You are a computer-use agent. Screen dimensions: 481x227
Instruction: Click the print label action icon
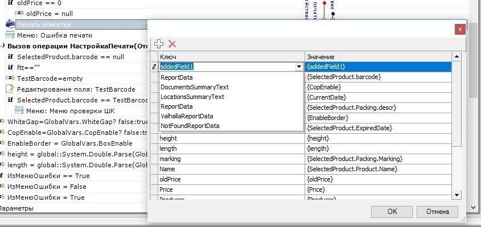click(10, 24)
